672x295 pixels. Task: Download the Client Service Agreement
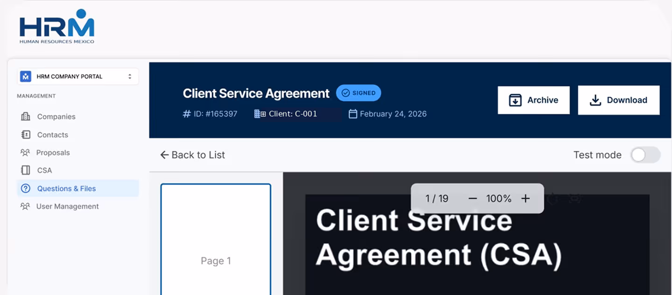pos(619,100)
